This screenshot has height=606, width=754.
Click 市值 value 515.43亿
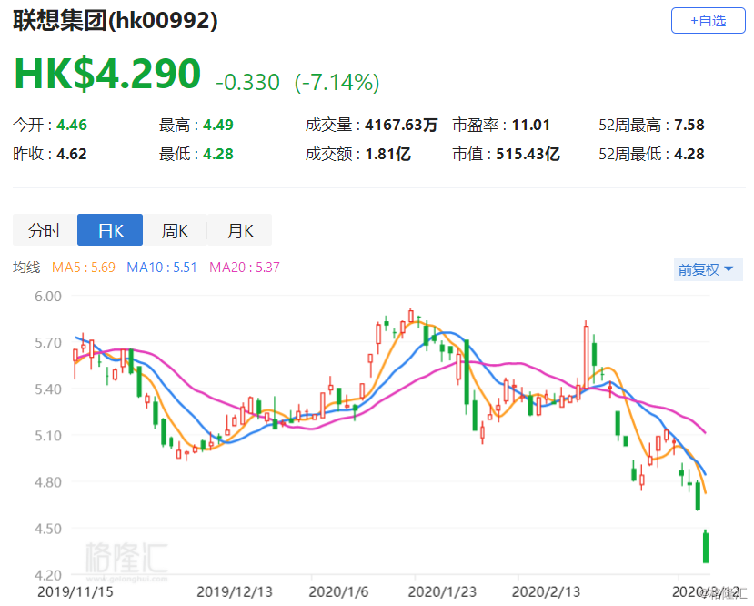(528, 154)
